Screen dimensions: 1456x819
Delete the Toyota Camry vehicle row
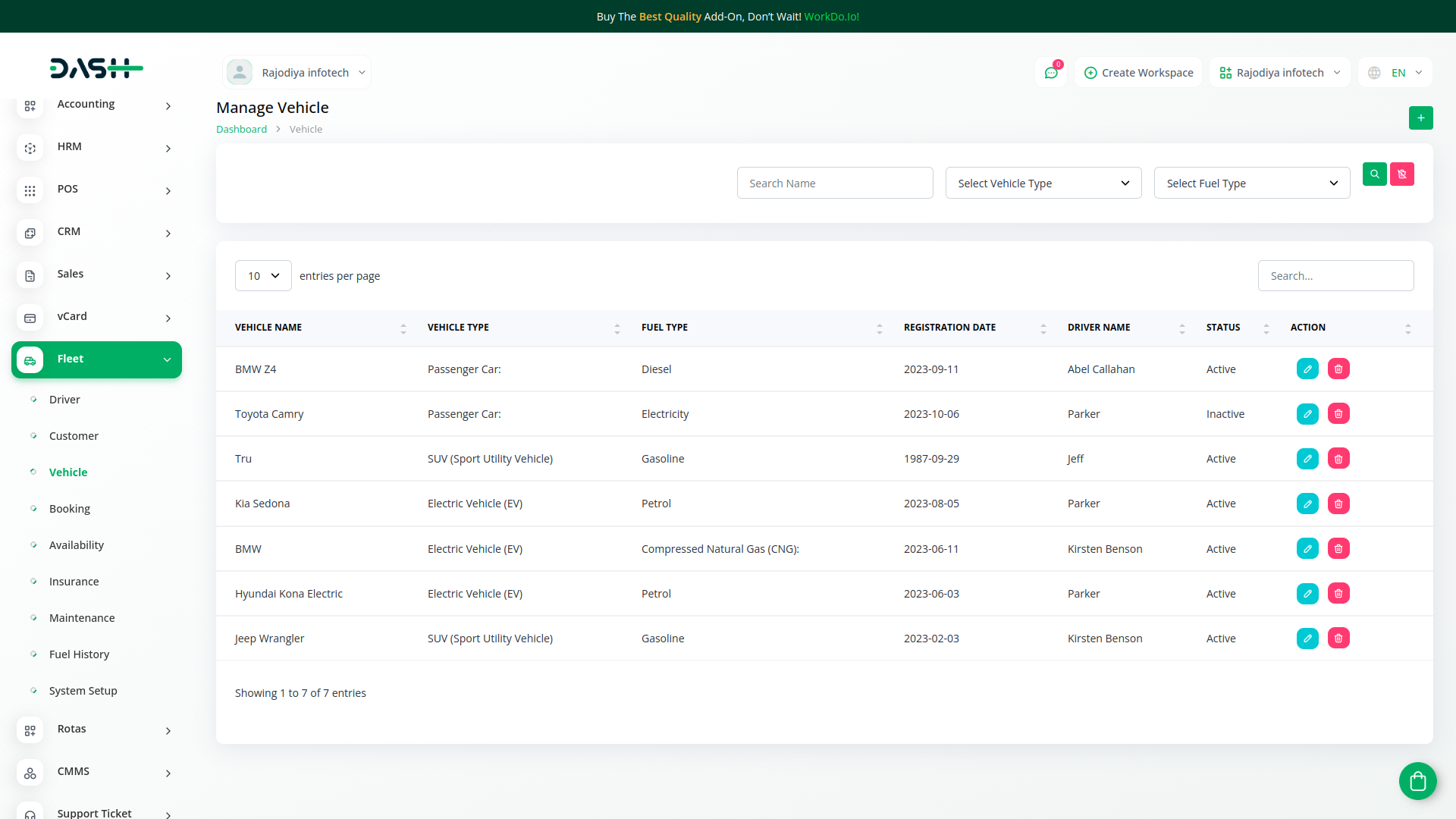pyautogui.click(x=1338, y=414)
